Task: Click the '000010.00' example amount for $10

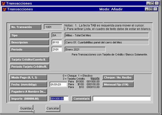Action: pos(93,87)
